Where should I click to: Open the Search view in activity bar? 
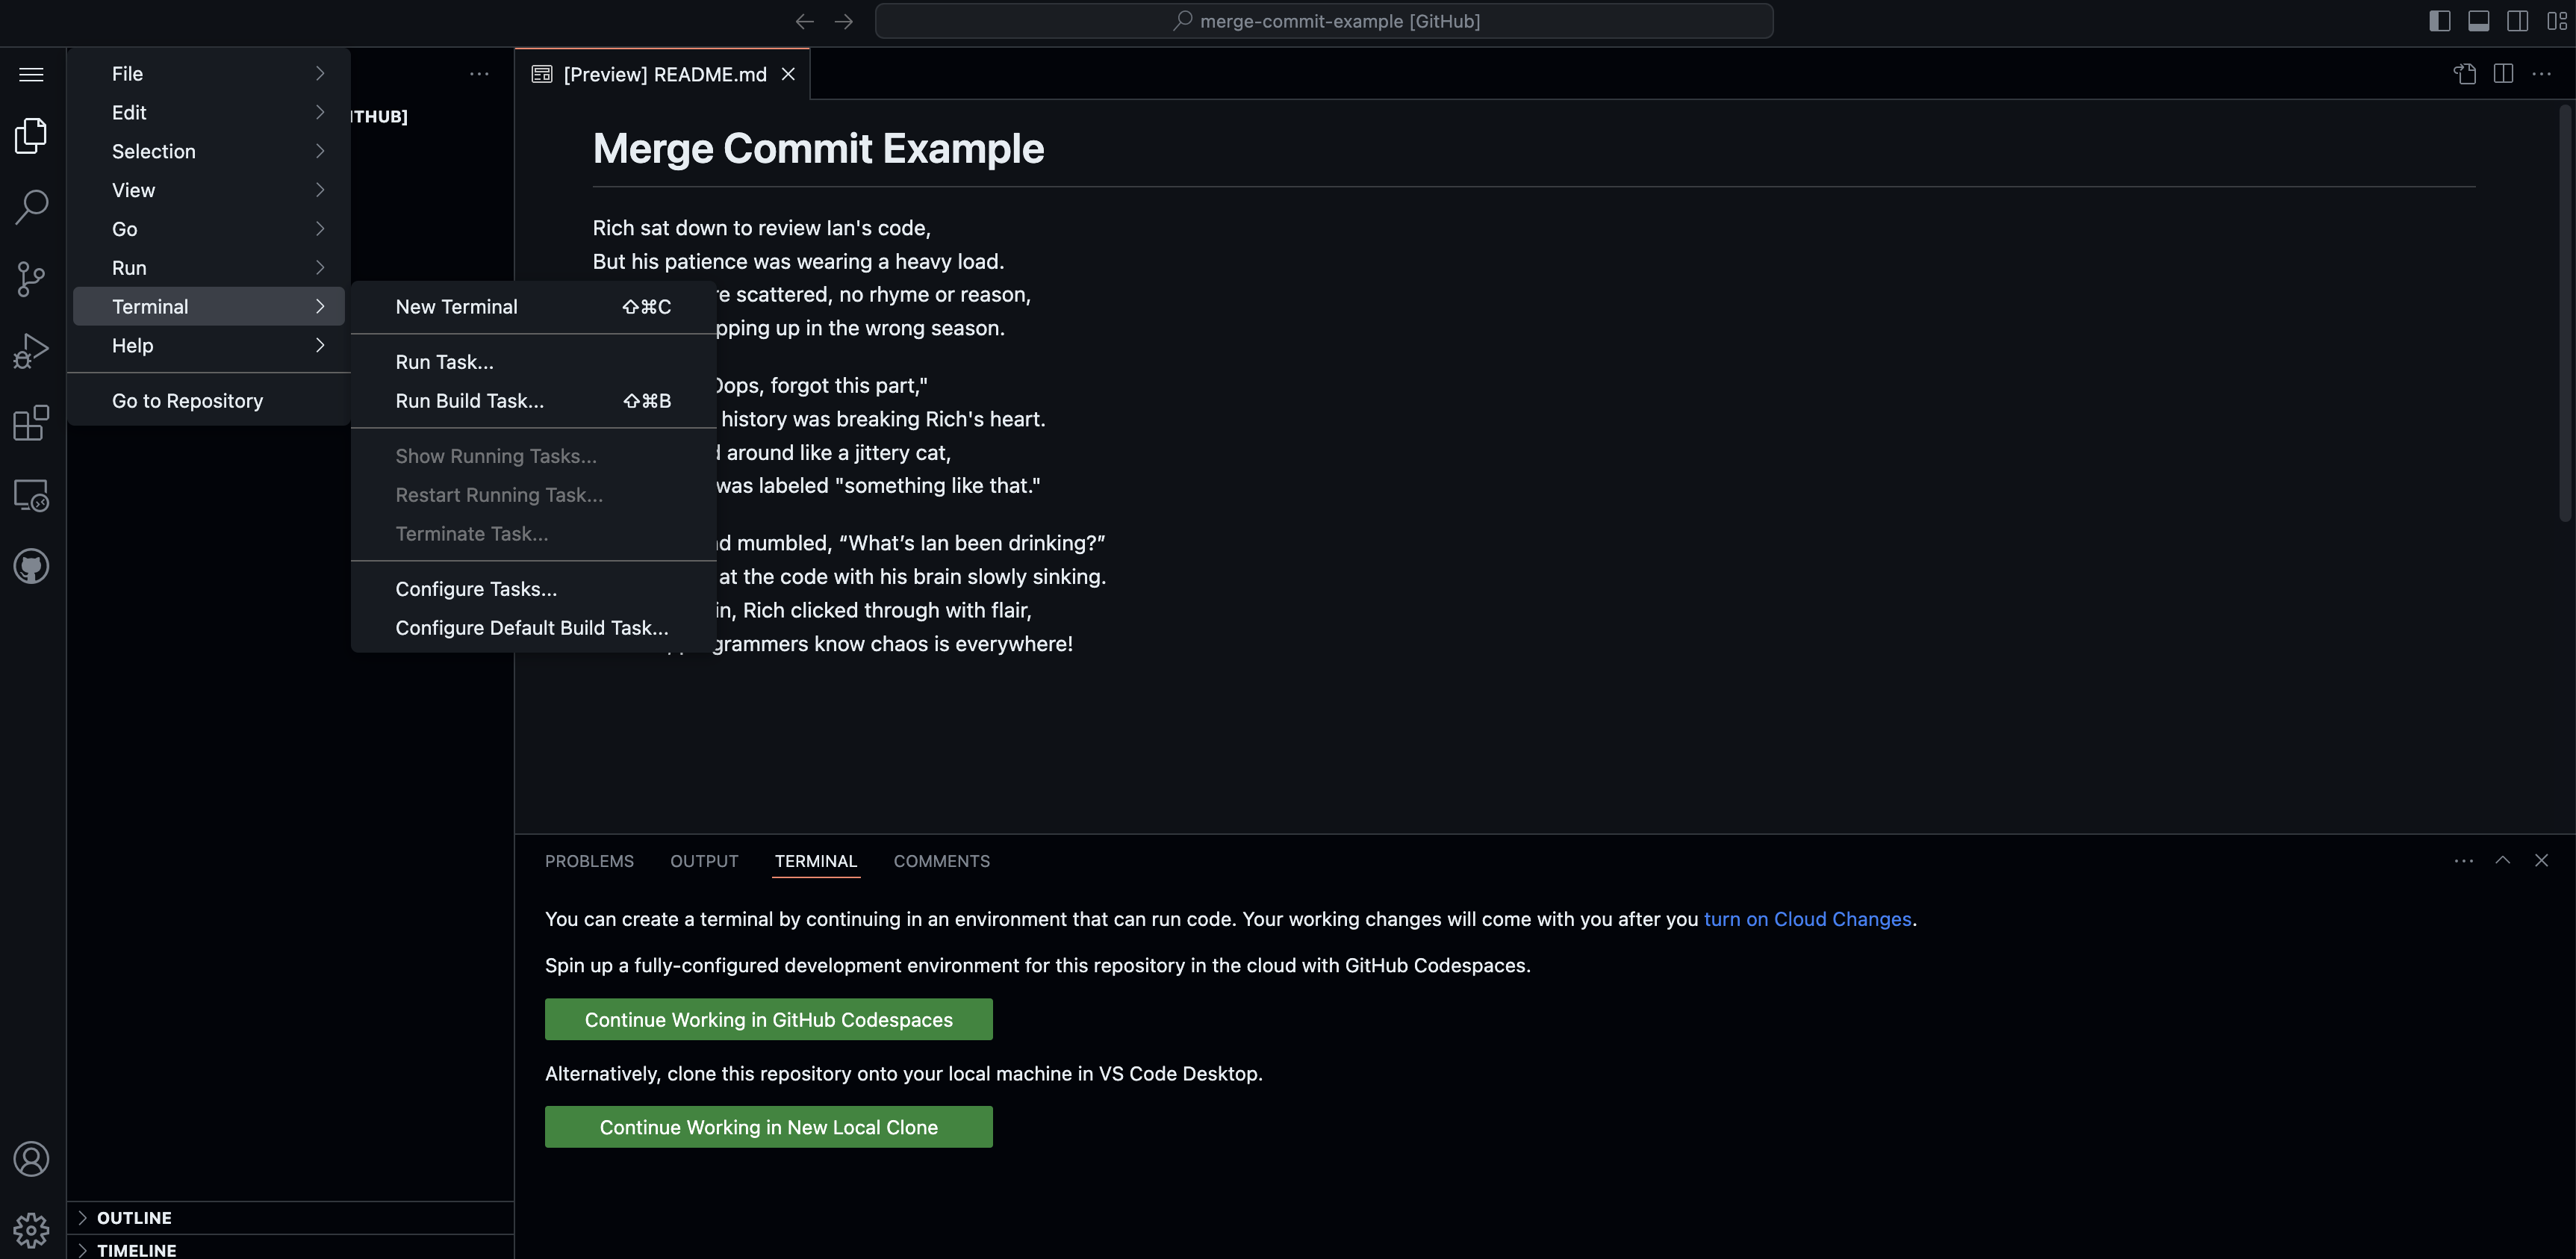(31, 207)
